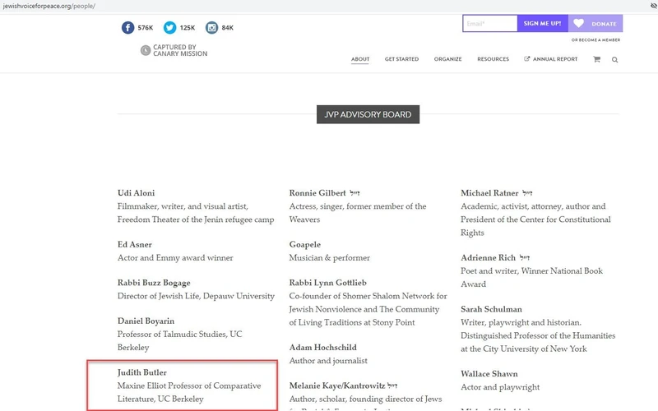Click the Donate button text
The width and height of the screenshot is (658, 411).
tap(605, 24)
